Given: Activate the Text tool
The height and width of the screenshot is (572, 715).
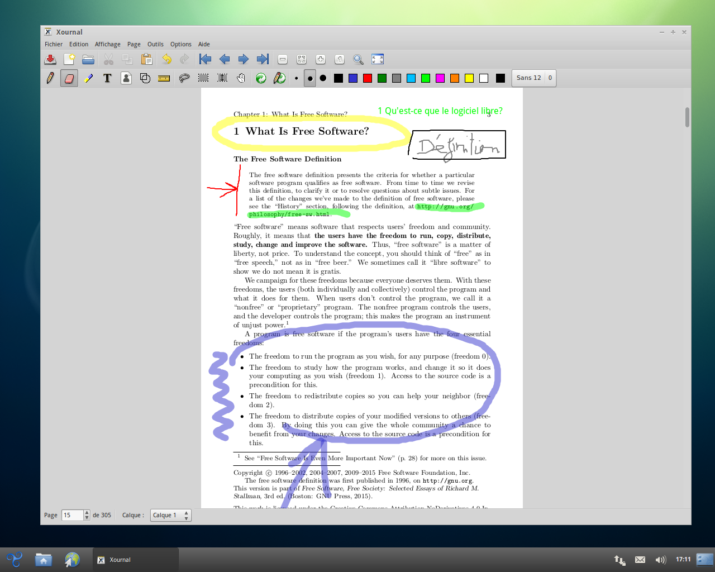Looking at the screenshot, I should 107,78.
